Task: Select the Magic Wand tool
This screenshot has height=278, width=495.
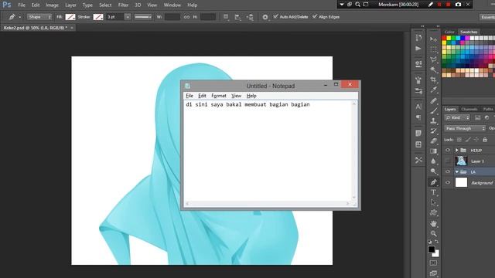Action: click(x=433, y=69)
